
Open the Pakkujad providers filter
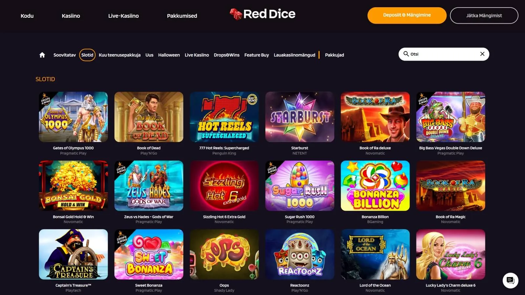coord(334,55)
